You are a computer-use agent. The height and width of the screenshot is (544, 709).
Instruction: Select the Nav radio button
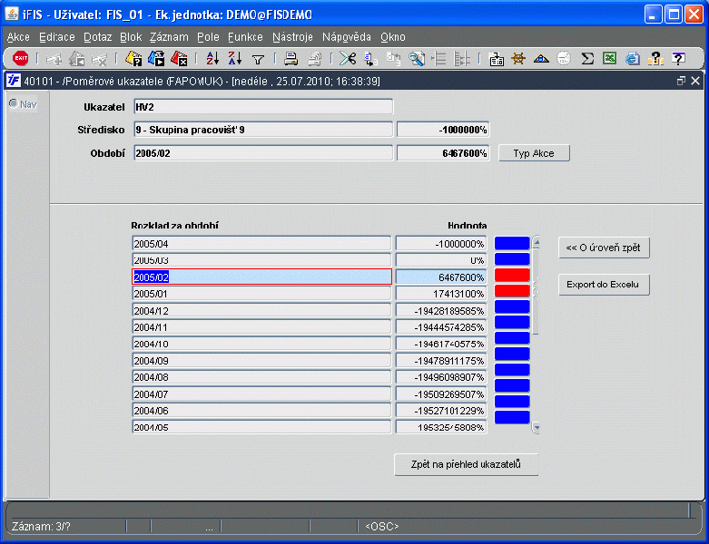(14, 104)
